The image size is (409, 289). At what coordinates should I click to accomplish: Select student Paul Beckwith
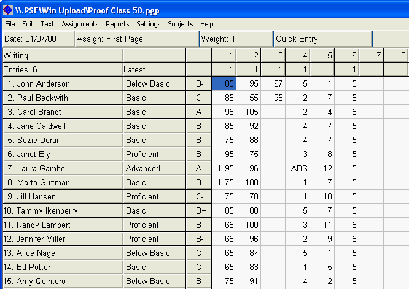coord(63,98)
